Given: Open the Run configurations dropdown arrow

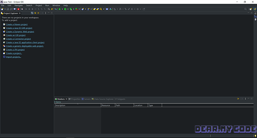Looking at the screenshot, I should coord(68,9).
